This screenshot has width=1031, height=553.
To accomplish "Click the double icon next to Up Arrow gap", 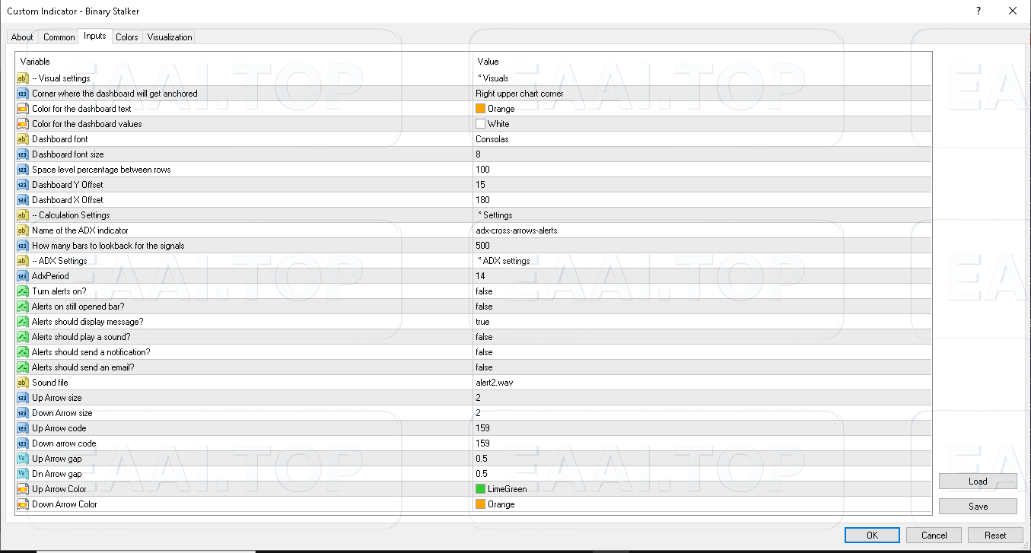I will point(22,459).
